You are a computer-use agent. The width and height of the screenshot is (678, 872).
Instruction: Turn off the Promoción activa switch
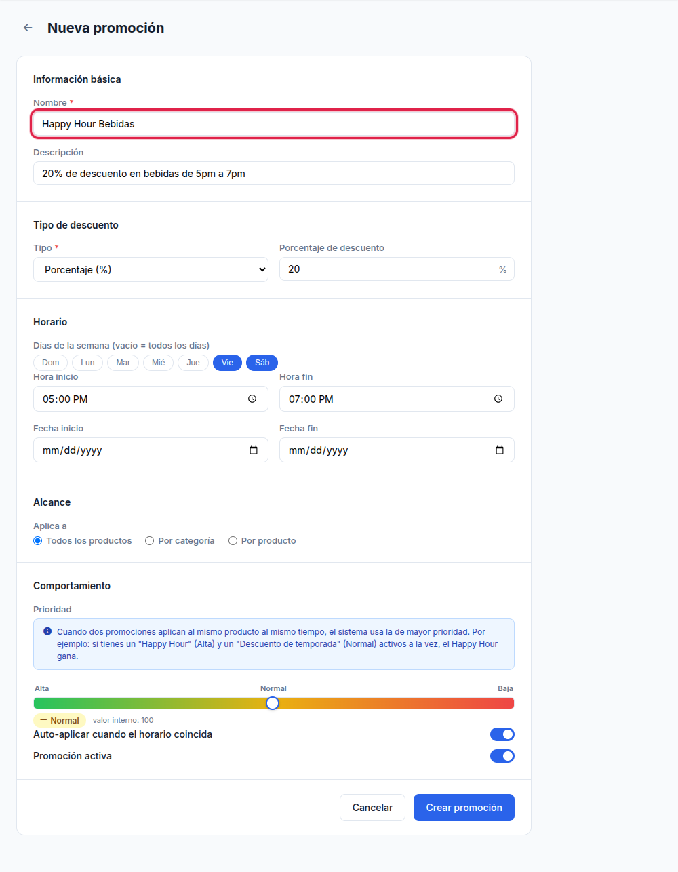click(502, 756)
